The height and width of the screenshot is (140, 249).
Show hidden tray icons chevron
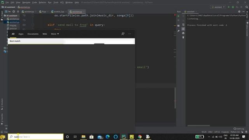[209, 136]
